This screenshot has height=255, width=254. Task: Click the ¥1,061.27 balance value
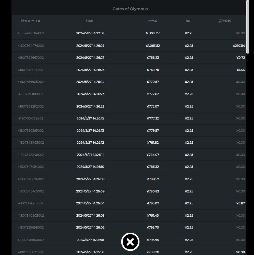pyautogui.click(x=153, y=33)
